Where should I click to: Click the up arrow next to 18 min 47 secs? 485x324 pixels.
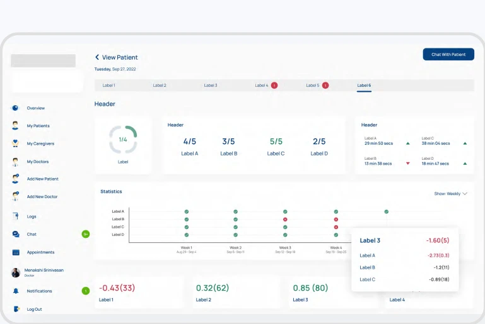coord(465,164)
